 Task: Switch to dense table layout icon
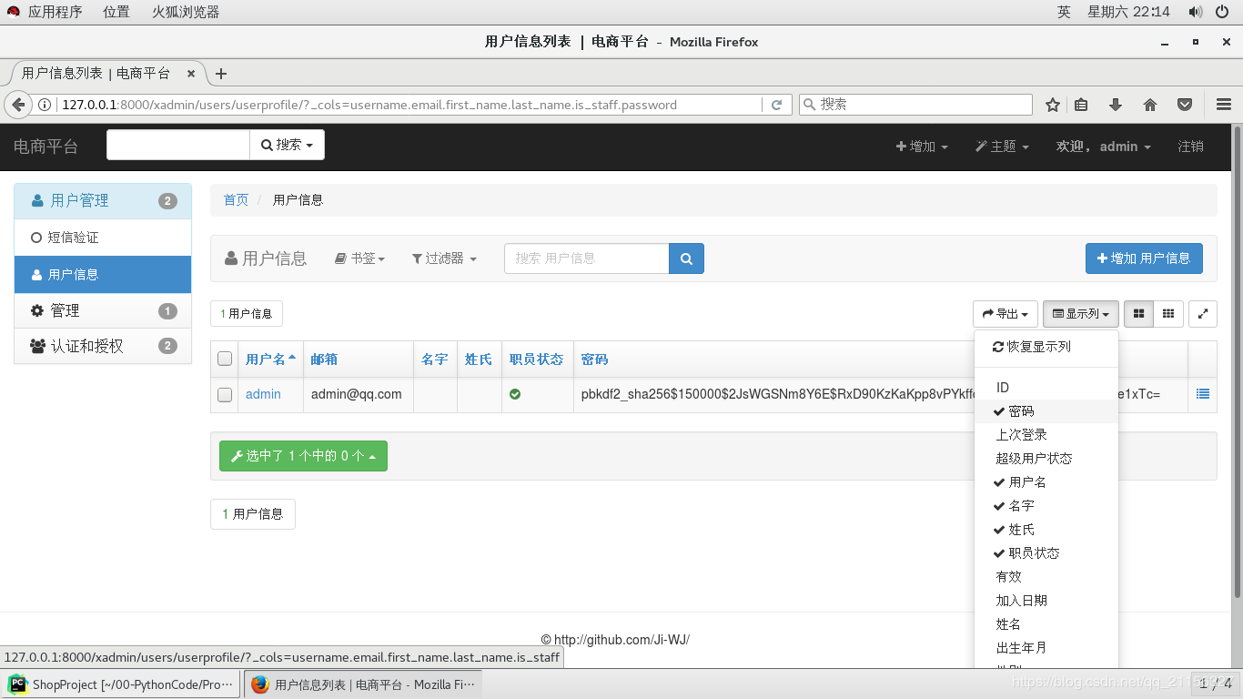click(x=1168, y=314)
